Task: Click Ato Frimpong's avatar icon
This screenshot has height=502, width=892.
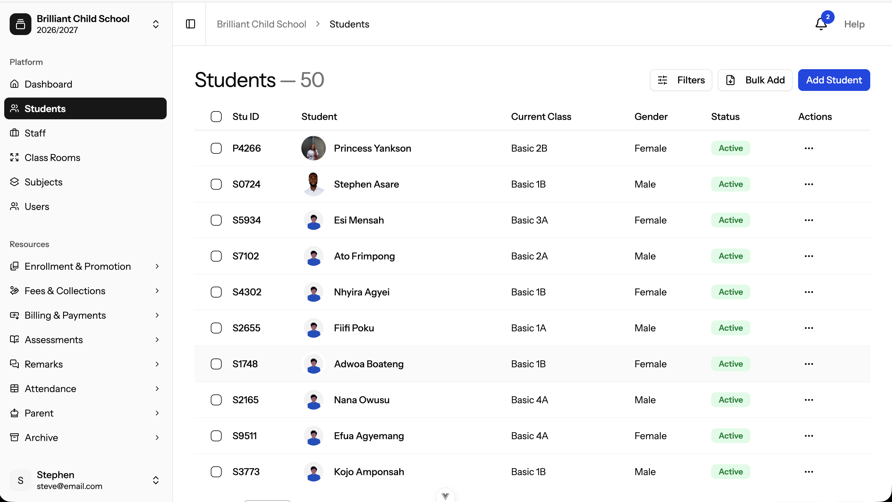Action: point(314,256)
